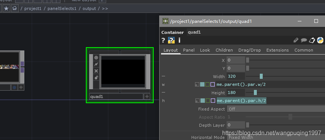Set h parameter to bind mode (purple square)
325x140 pixels.
click(x=213, y=101)
